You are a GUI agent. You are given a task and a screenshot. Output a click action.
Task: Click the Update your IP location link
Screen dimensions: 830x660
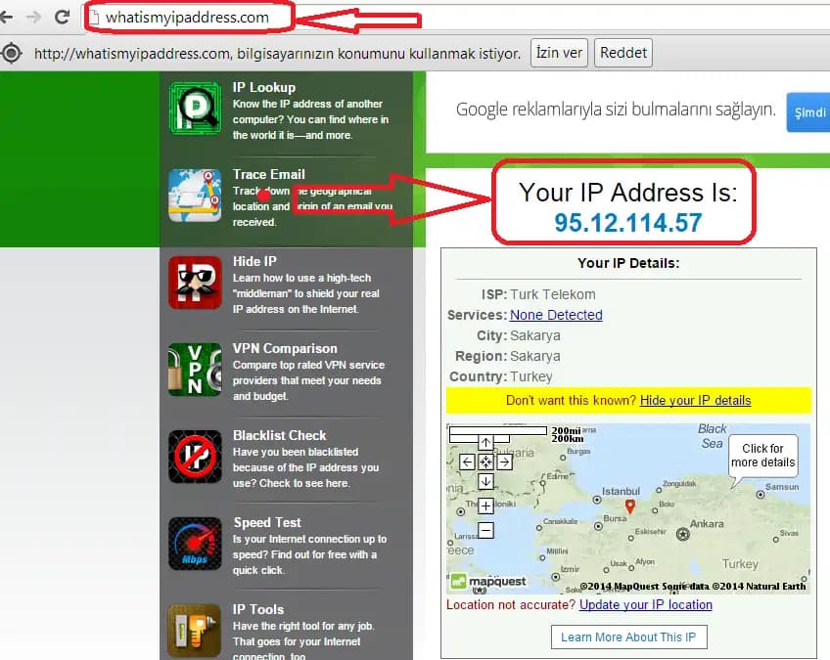point(645,604)
